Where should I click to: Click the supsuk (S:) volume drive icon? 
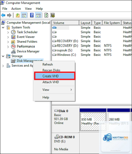(54, 50)
